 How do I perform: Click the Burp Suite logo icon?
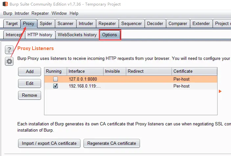point(5,4)
